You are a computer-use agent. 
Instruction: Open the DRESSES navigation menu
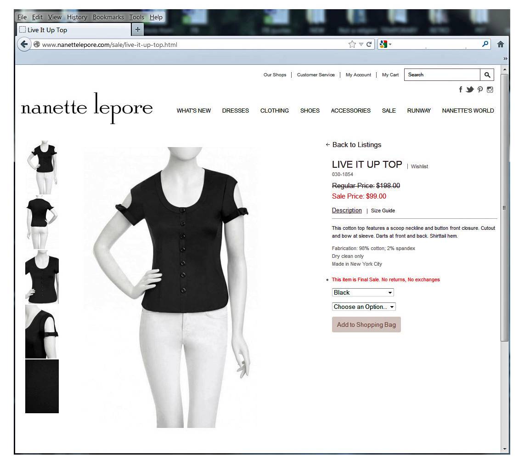coord(235,111)
